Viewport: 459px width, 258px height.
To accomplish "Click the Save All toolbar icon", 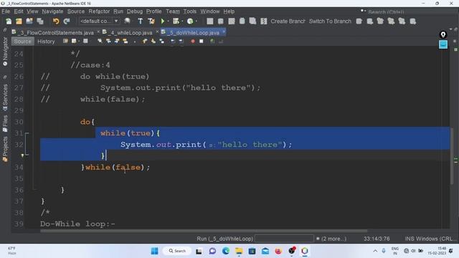I will (40, 21).
